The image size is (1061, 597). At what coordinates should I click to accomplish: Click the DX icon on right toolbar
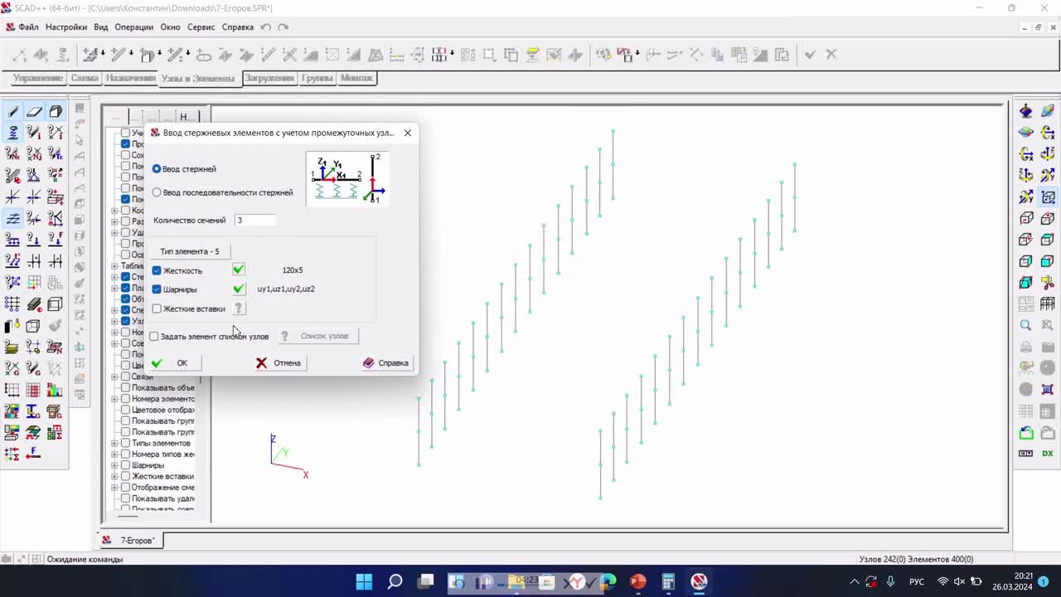tap(1048, 454)
